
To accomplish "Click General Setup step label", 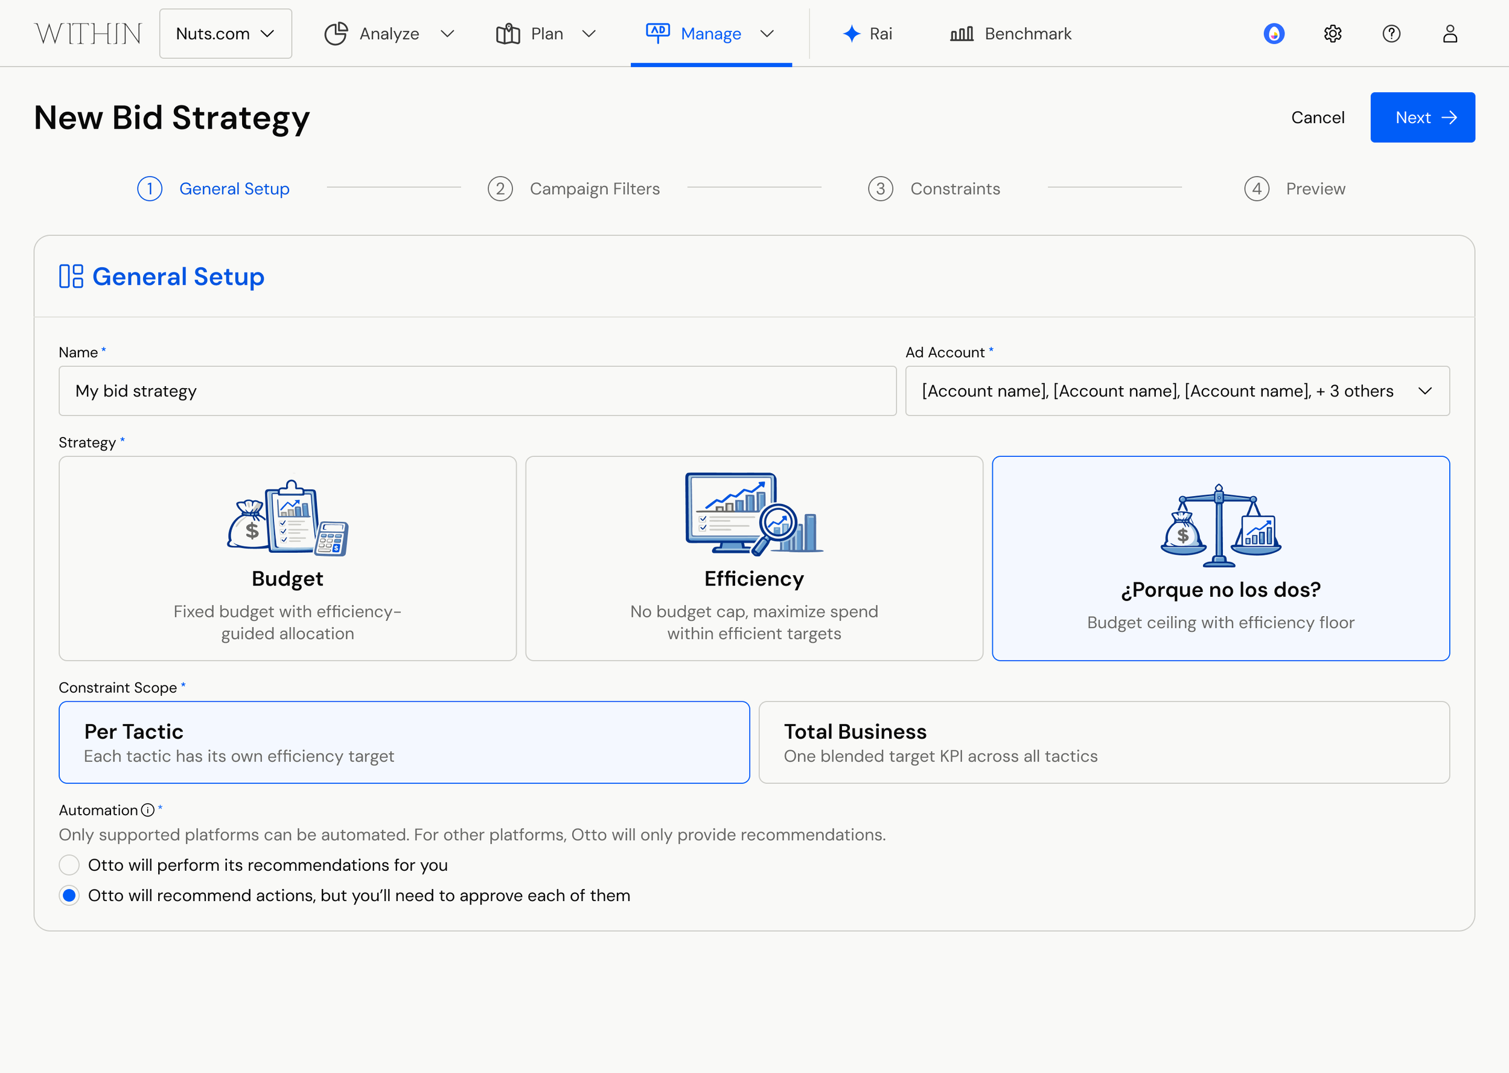I will [x=235, y=189].
